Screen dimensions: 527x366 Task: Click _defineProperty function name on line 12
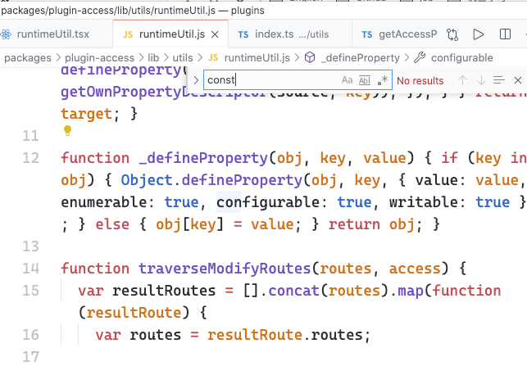pos(203,158)
